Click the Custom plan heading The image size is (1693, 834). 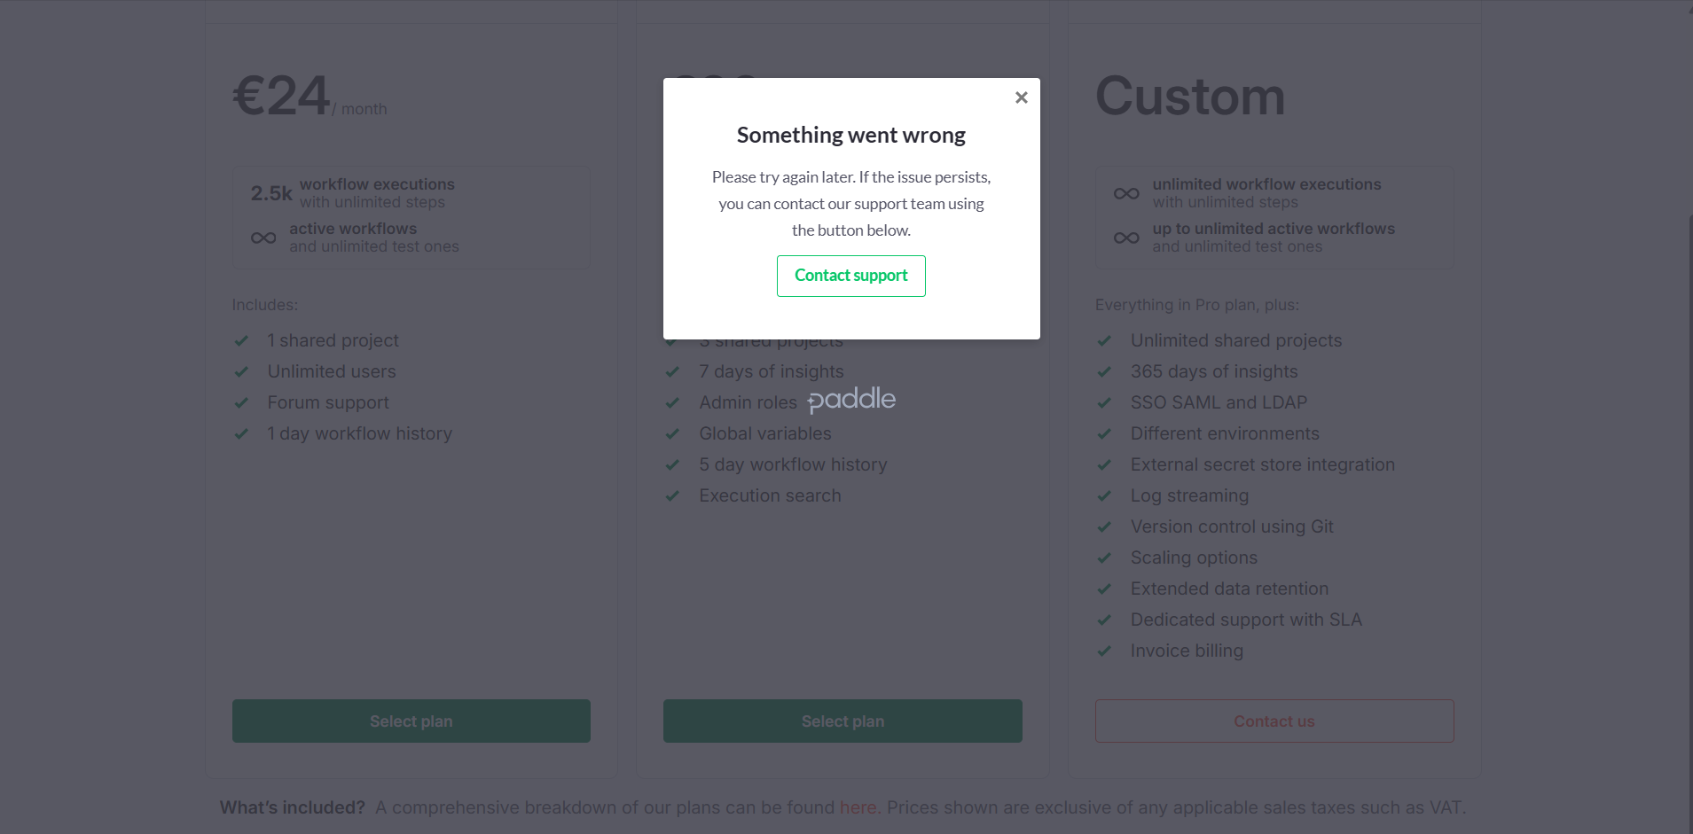coord(1190,96)
